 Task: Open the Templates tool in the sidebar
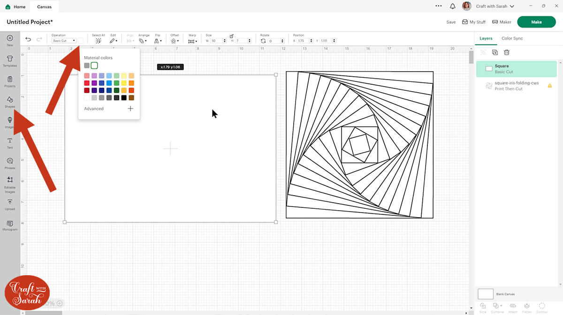[10, 60]
